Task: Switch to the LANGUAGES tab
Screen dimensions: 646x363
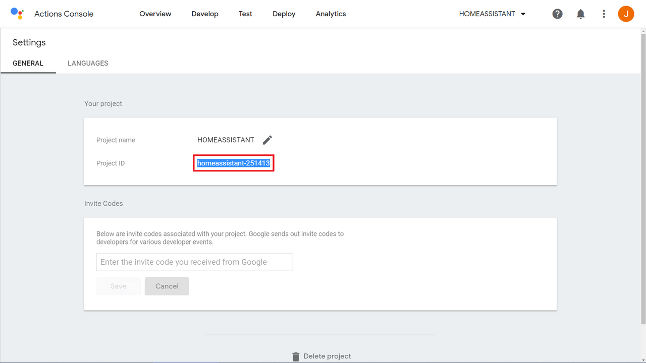Action: point(88,64)
